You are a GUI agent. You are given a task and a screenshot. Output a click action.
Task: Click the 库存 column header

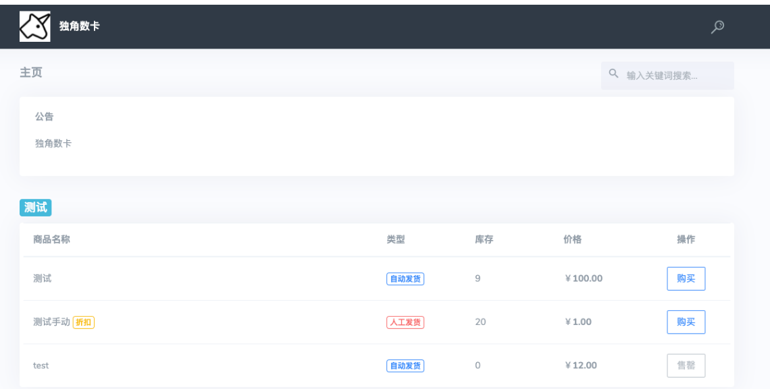tap(484, 239)
